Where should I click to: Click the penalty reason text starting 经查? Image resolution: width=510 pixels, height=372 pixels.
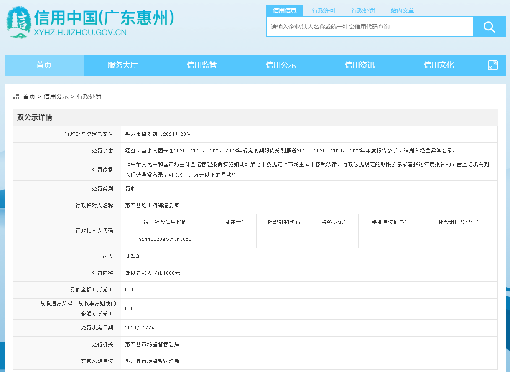pyautogui.click(x=291, y=151)
